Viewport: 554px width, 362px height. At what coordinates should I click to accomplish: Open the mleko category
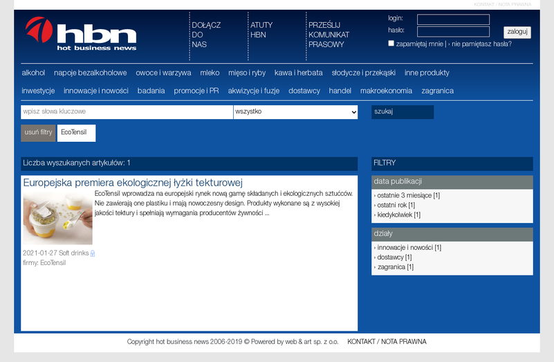(x=210, y=73)
